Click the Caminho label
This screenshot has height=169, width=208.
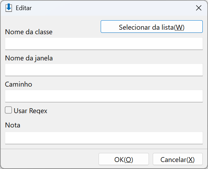click(x=19, y=84)
